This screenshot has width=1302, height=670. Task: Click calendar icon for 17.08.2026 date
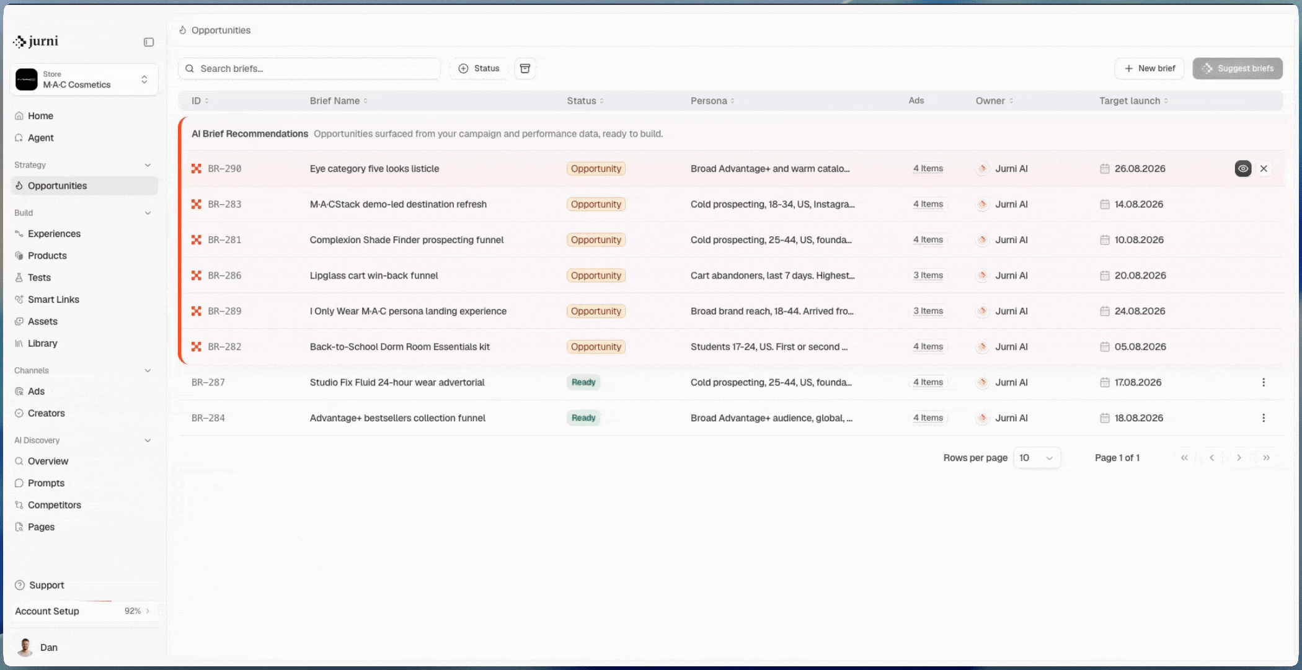(1105, 383)
